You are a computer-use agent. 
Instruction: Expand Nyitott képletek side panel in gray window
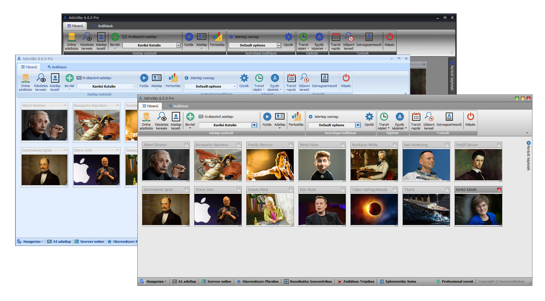click(529, 156)
